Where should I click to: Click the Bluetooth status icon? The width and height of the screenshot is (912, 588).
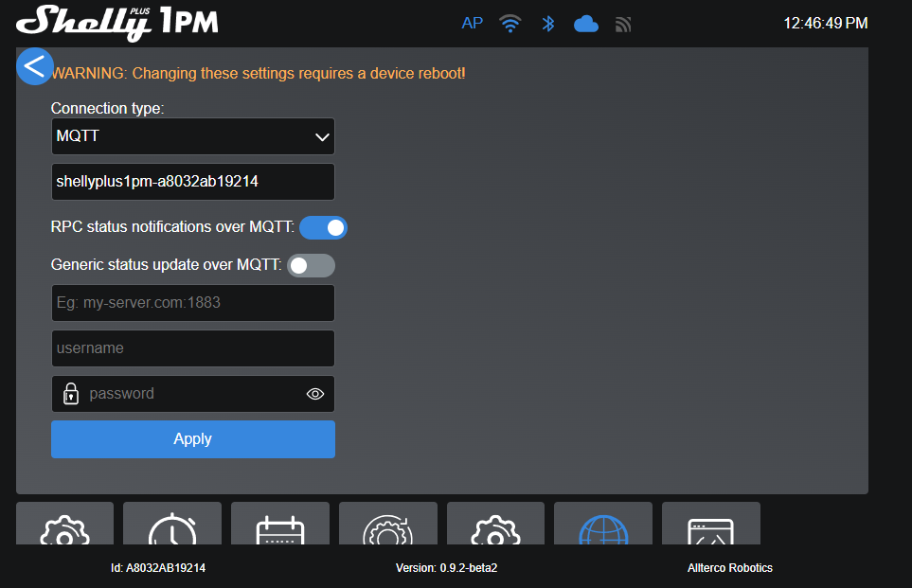(x=548, y=24)
